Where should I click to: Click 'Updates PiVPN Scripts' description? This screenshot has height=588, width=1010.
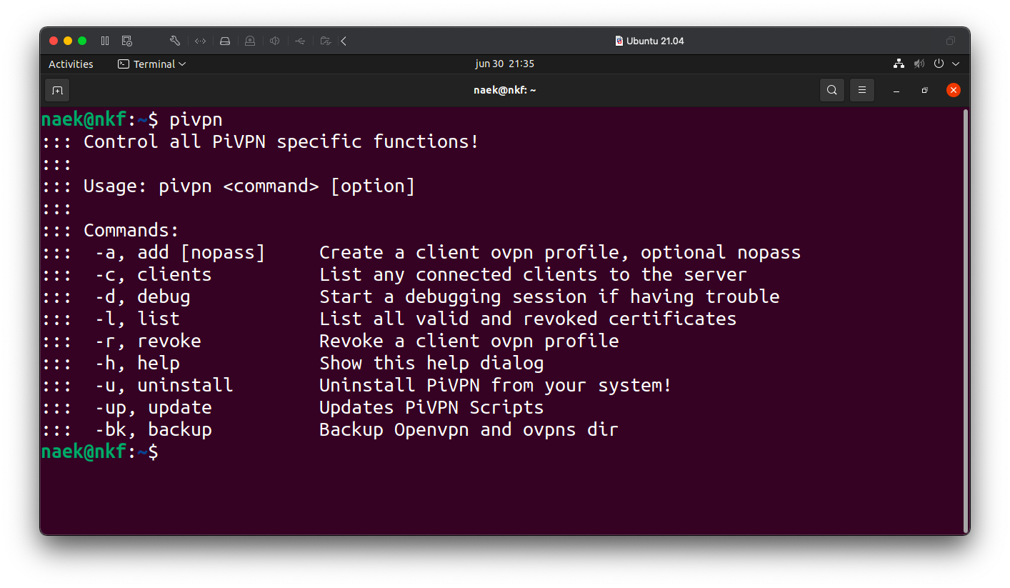[x=431, y=408]
